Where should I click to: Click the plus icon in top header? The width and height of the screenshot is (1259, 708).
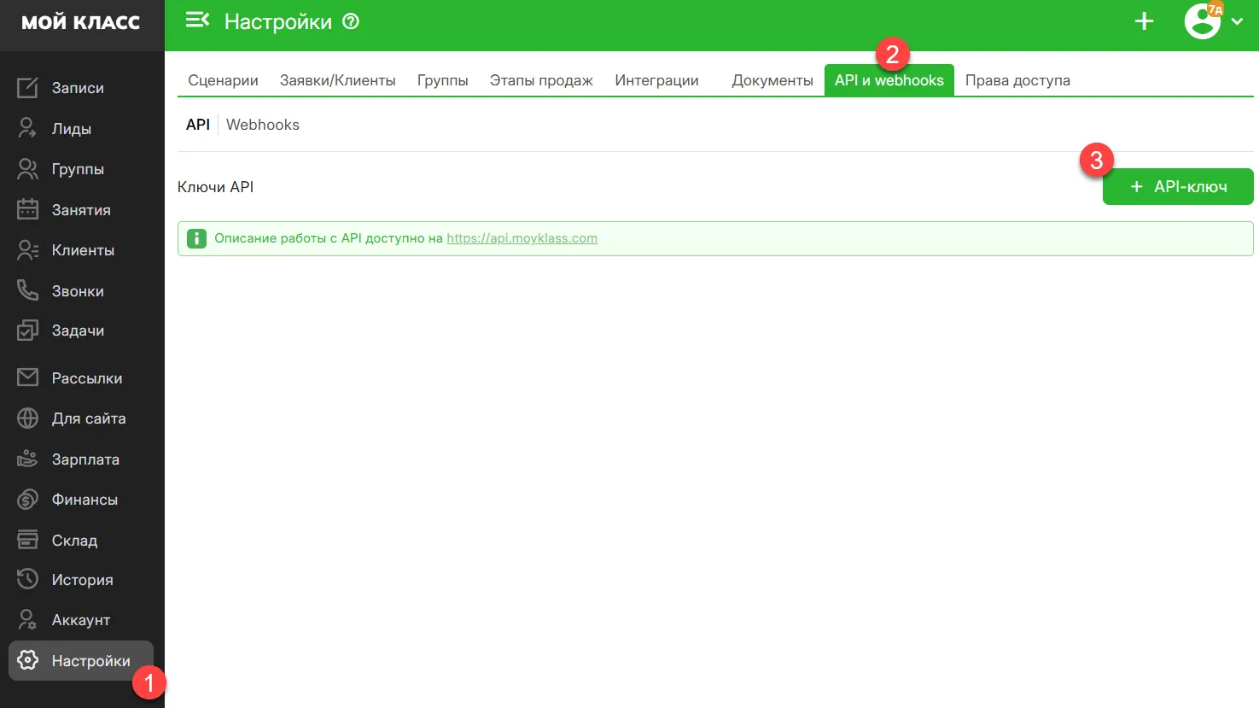coord(1144,22)
